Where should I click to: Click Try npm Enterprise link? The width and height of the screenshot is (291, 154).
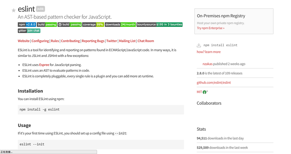pos(211,28)
